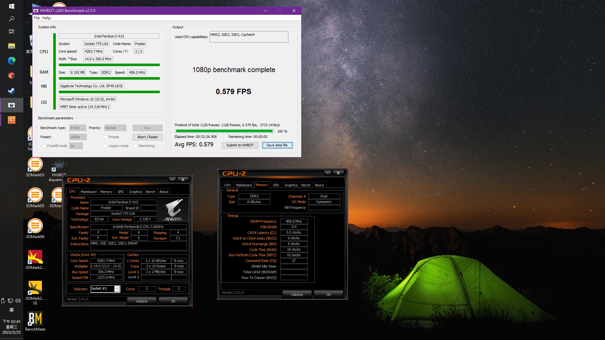Click the Used CPU capabilities text box
The image size is (605, 340).
(x=249, y=37)
